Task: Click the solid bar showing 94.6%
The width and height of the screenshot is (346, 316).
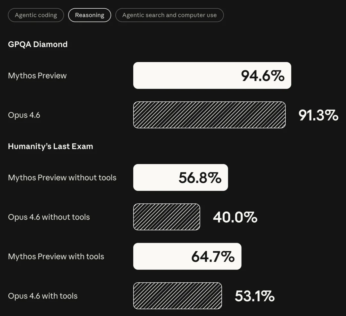Action: coord(212,75)
